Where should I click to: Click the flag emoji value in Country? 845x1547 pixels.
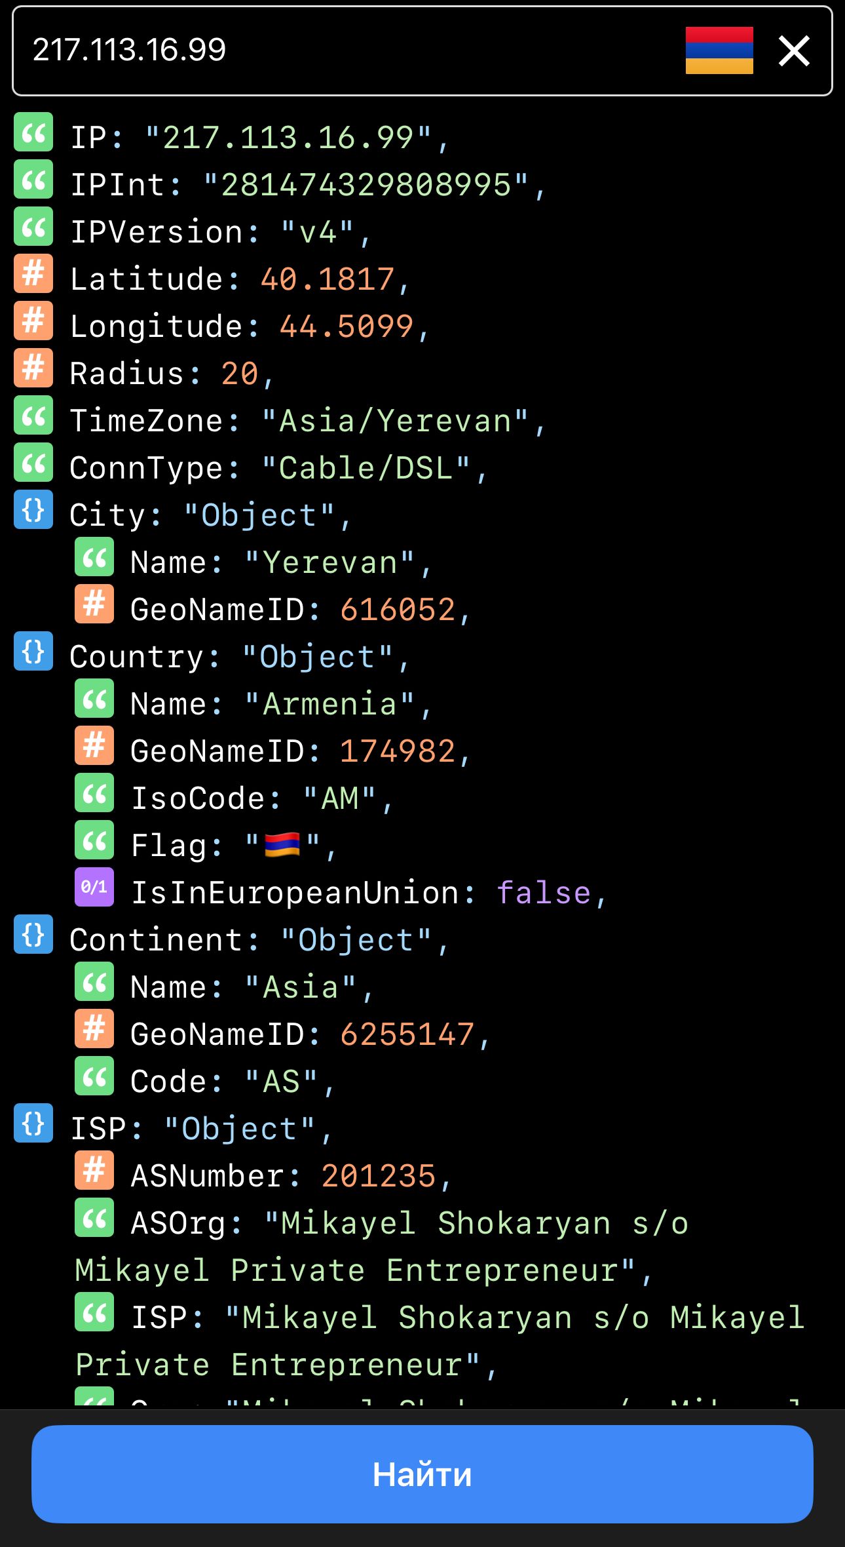[x=283, y=844]
